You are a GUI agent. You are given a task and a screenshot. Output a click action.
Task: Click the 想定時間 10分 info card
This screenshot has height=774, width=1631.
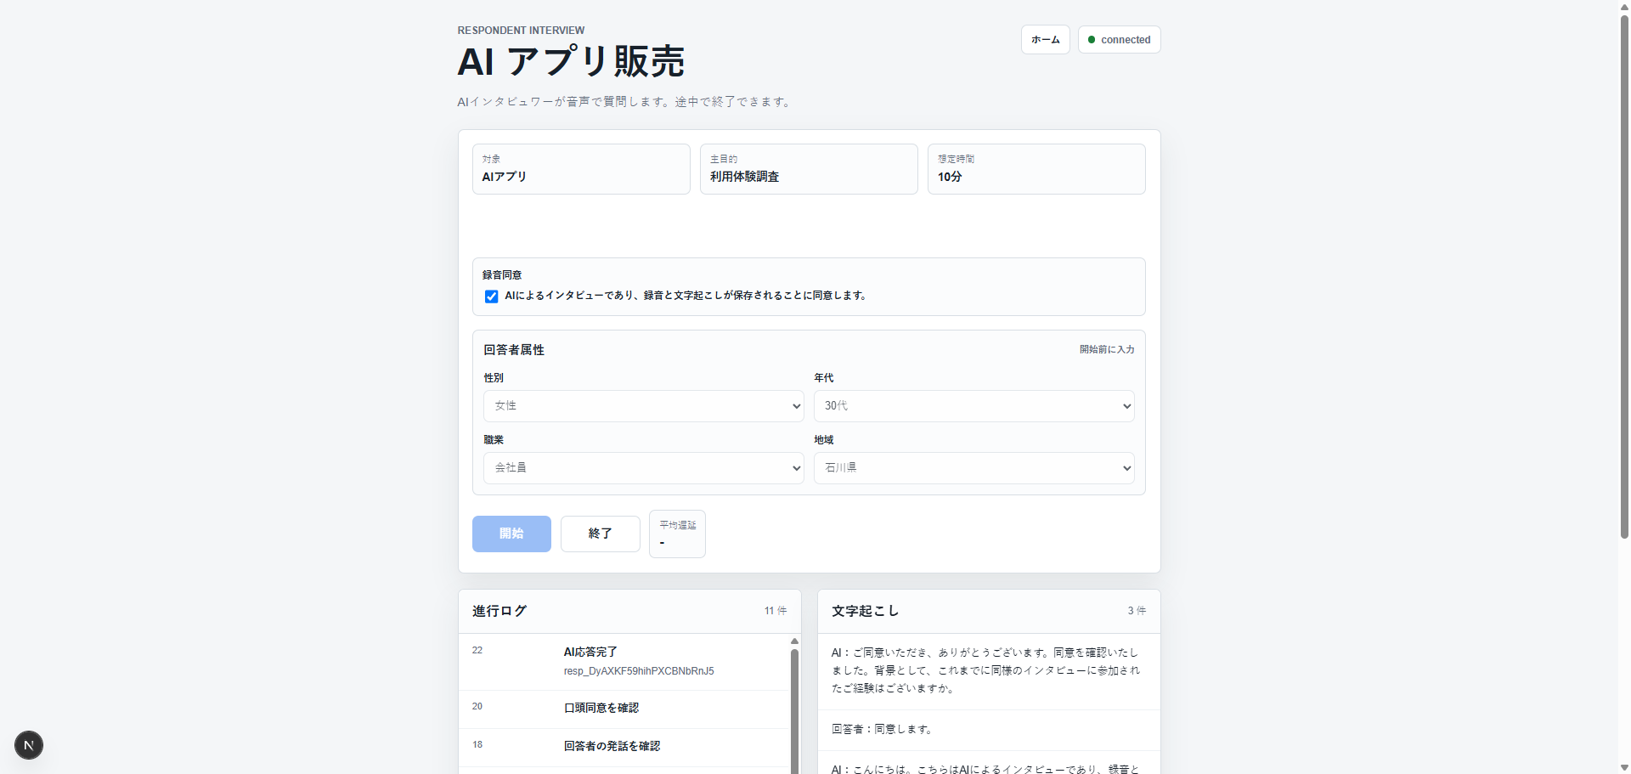click(1036, 169)
